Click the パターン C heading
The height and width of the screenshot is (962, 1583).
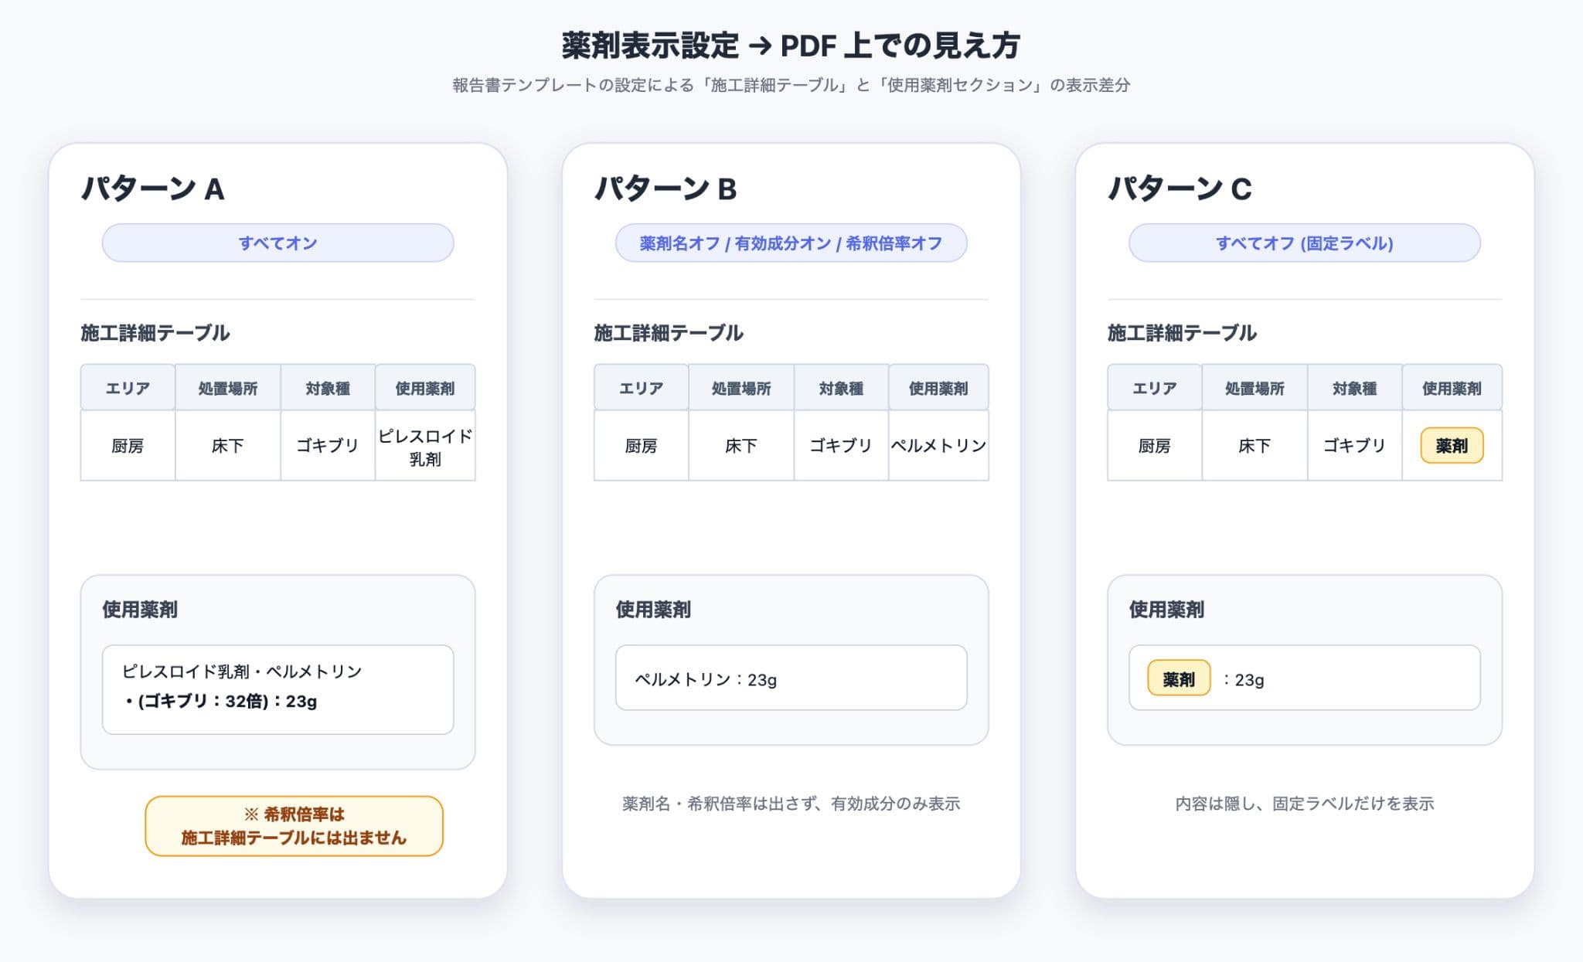(x=1180, y=189)
